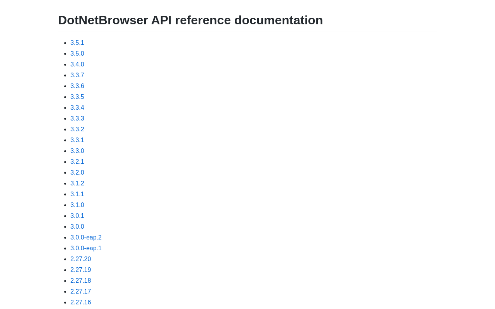Click the 3.1.2 version link

point(77,183)
